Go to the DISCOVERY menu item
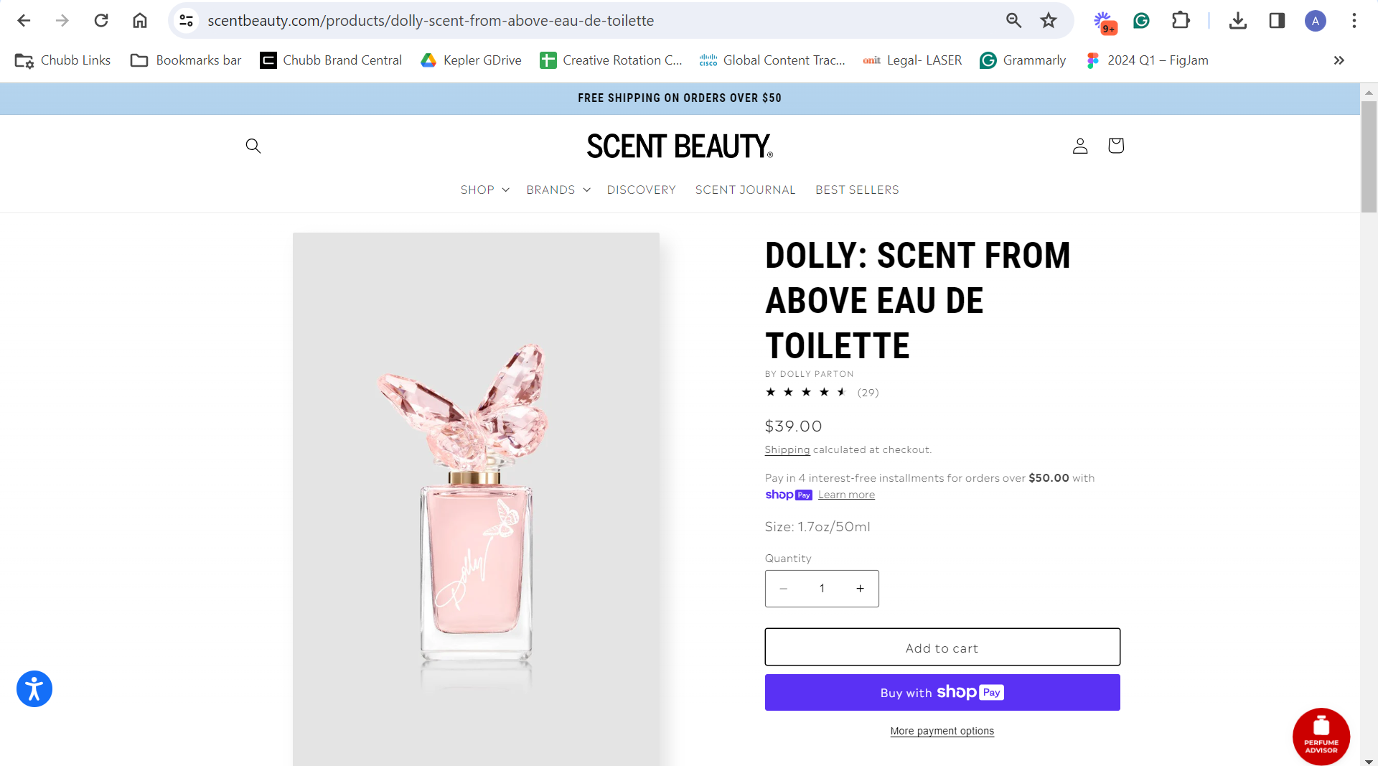This screenshot has height=766, width=1378. pyautogui.click(x=641, y=190)
